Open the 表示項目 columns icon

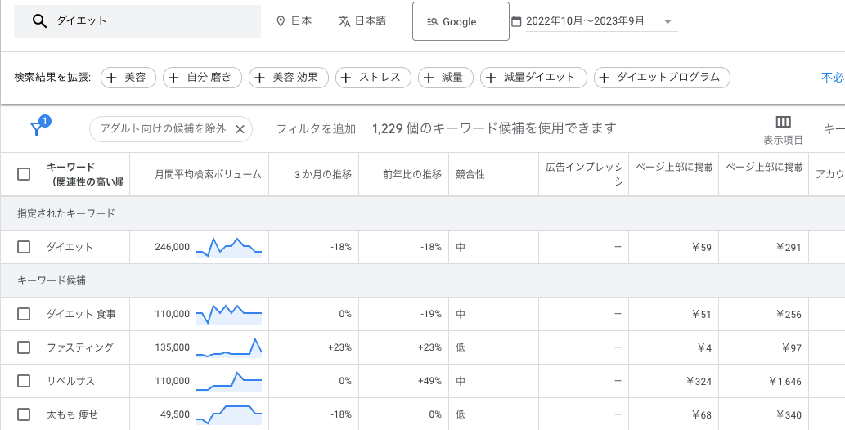(x=783, y=122)
